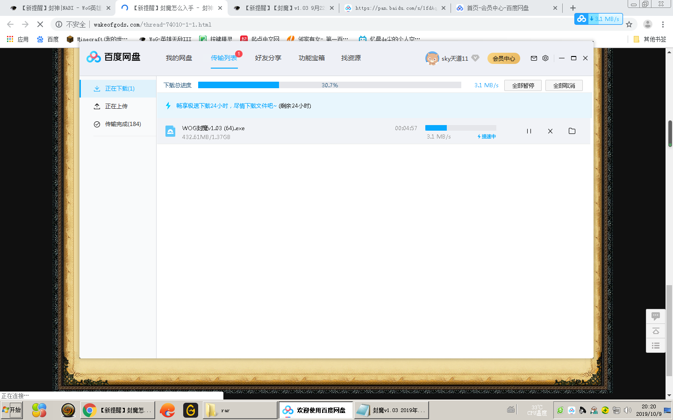This screenshot has height=420, width=673.
Task: Click the 不安全 site info icon
Action: coord(59,24)
